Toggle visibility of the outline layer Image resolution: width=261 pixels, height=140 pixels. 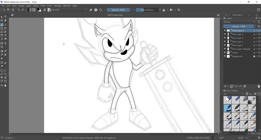coord(225,53)
